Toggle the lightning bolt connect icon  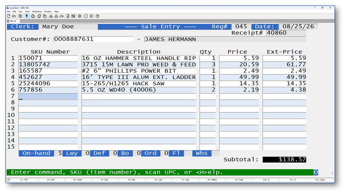[27, 16]
